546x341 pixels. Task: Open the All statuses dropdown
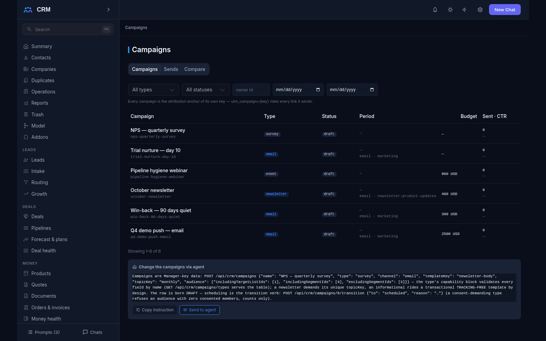click(205, 90)
